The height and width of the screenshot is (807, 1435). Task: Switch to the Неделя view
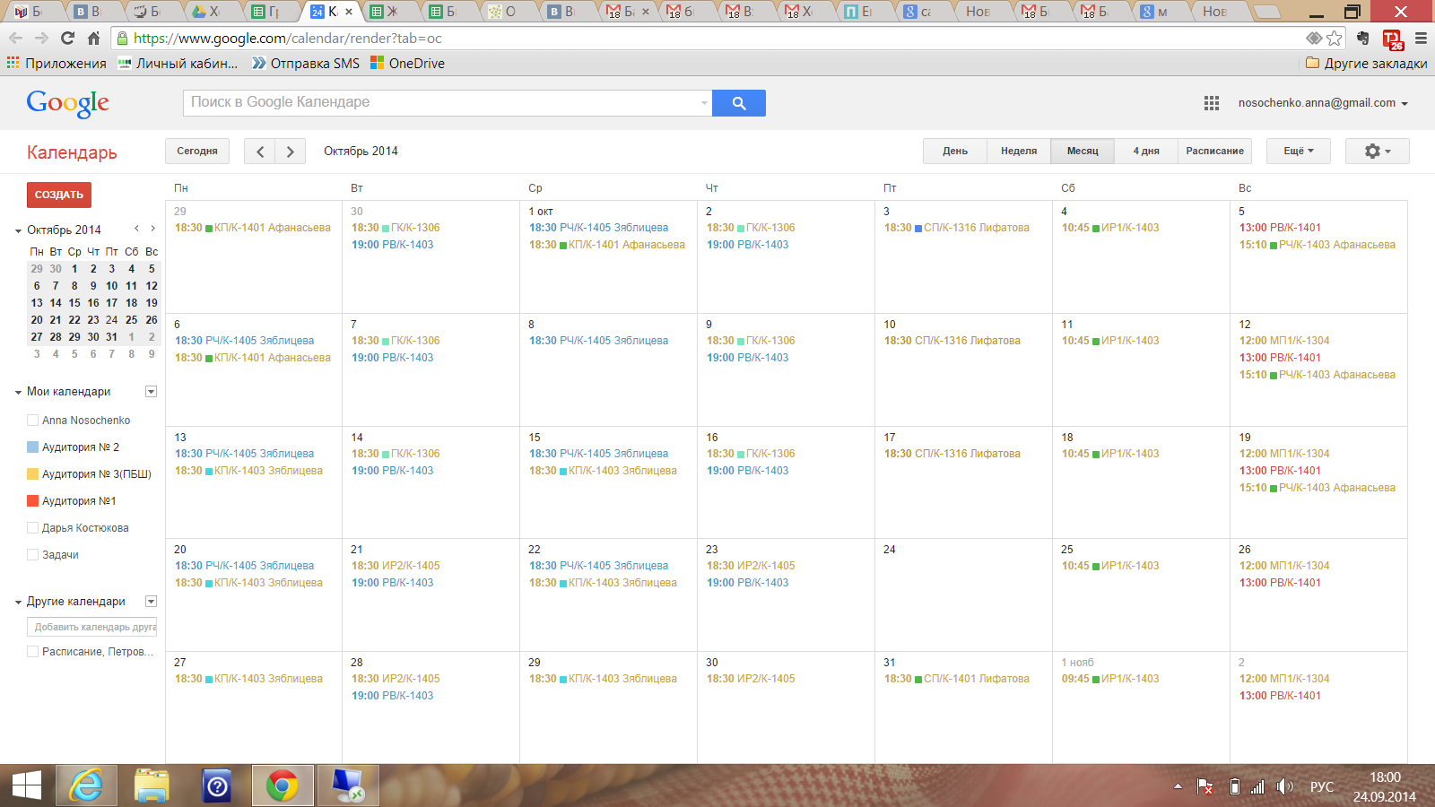click(x=1018, y=151)
